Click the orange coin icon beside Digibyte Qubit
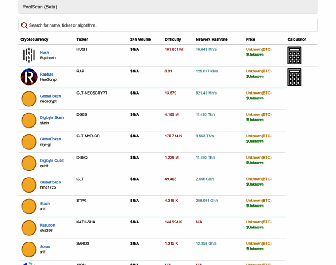The image size is (336, 265). 29,163
